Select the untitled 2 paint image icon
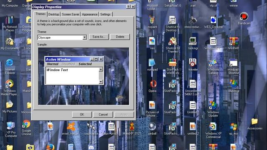Image resolution: width=267 pixels, height=150 pixels. click(193, 129)
